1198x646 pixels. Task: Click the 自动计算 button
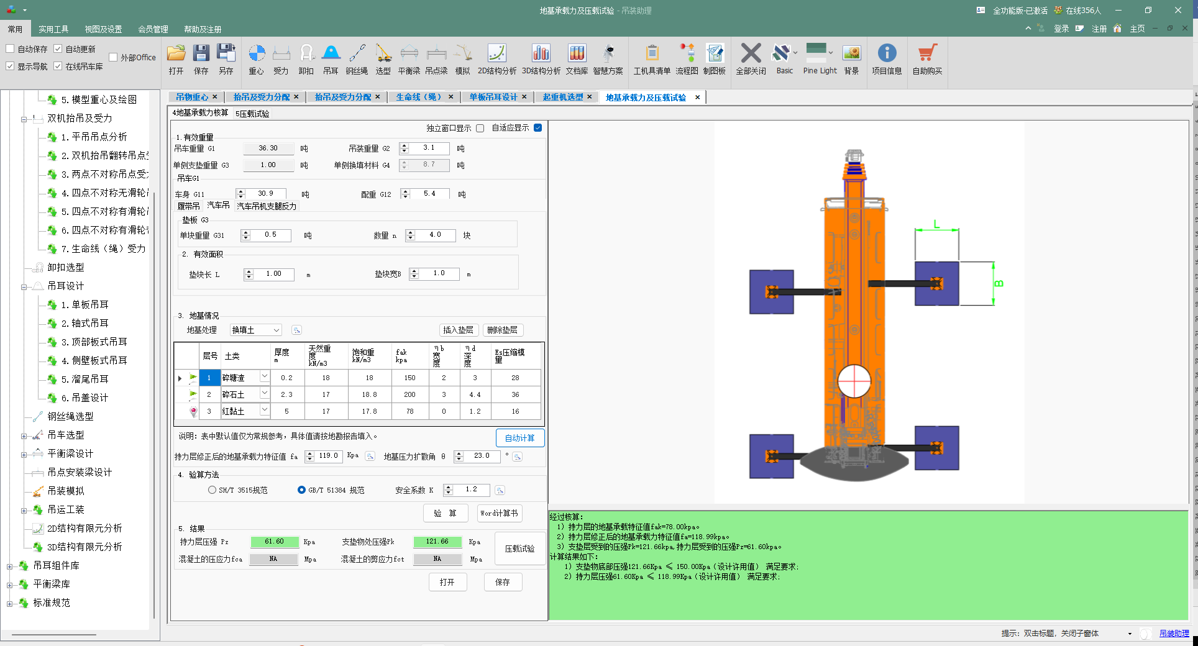(x=520, y=438)
